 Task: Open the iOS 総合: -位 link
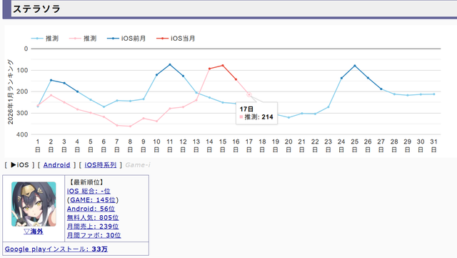89,191
